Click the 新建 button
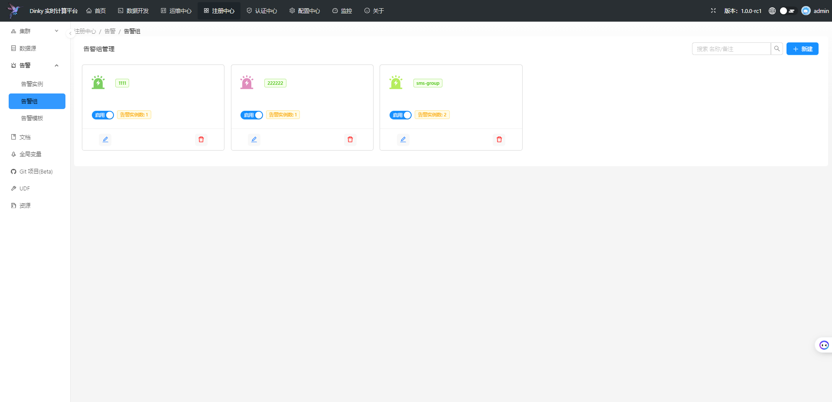Viewport: 832px width, 402px height. click(x=803, y=49)
